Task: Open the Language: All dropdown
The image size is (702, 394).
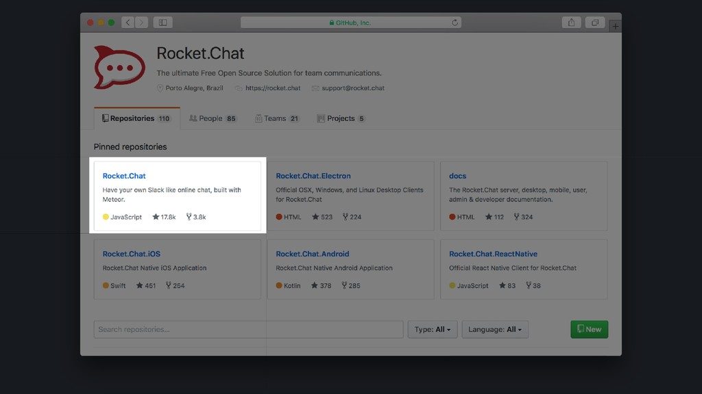Action: [495, 329]
